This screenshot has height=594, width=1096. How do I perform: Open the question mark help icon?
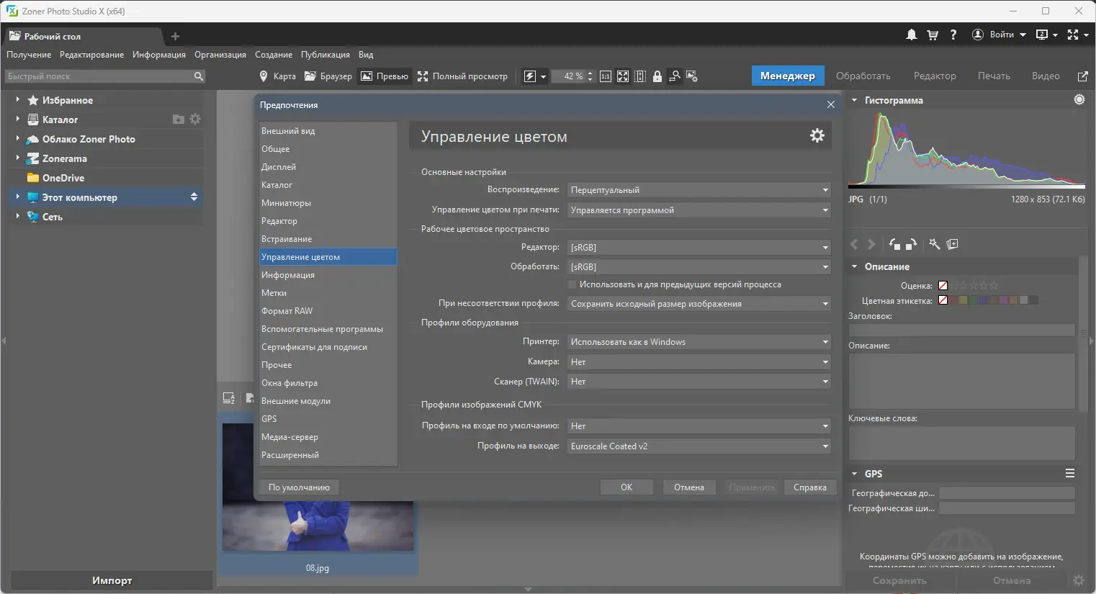tap(953, 35)
